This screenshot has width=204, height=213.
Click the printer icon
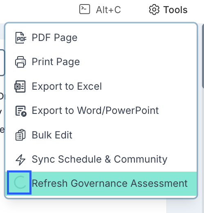[20, 62]
